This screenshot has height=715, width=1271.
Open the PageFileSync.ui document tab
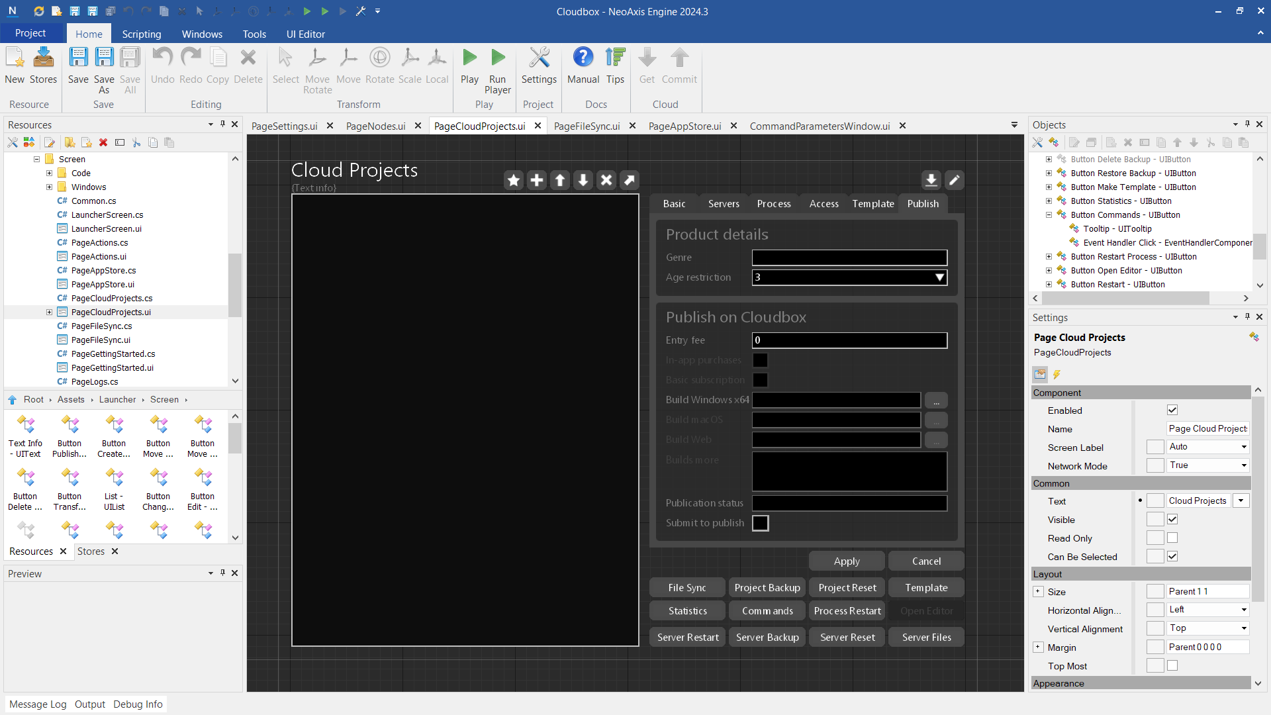[587, 126]
